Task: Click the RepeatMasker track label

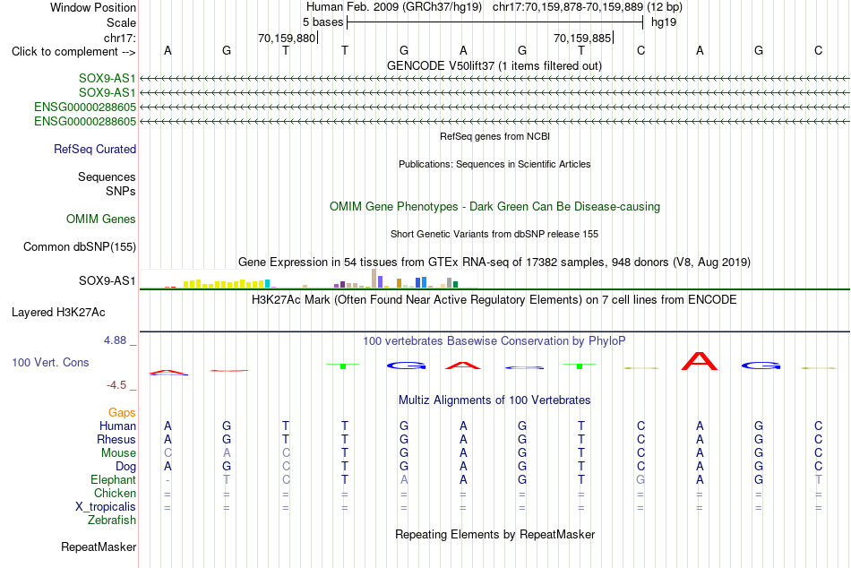Action: 99,546
